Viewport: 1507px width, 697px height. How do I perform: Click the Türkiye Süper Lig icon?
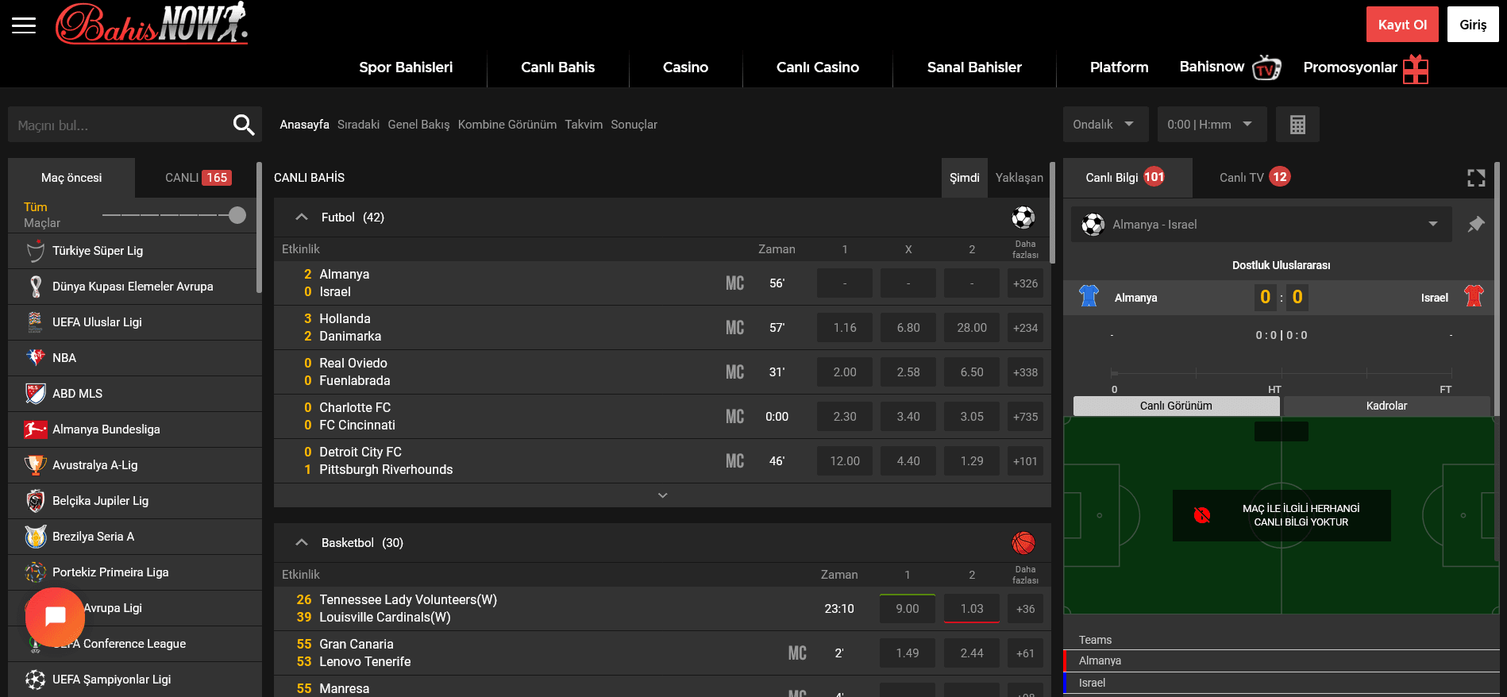(36, 251)
